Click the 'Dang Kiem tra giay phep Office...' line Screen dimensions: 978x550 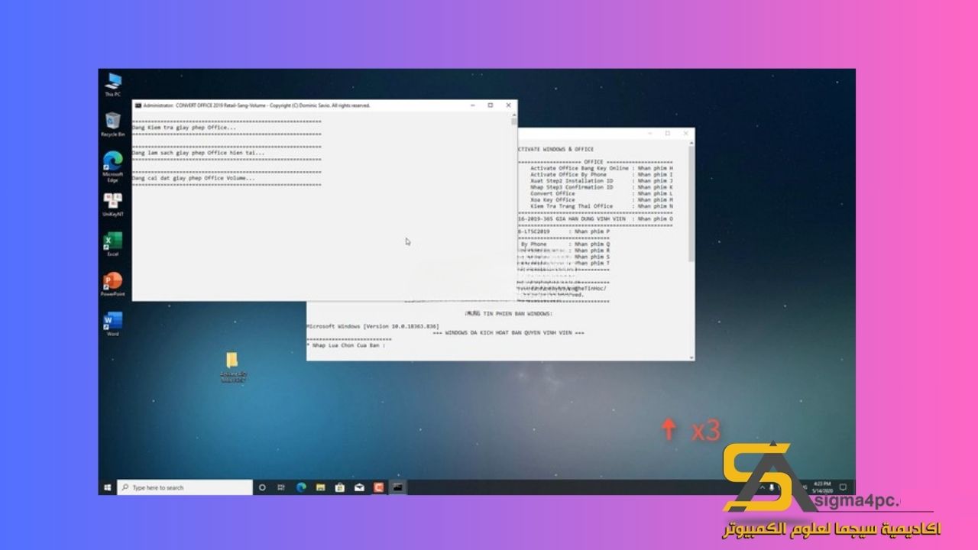[x=184, y=128]
